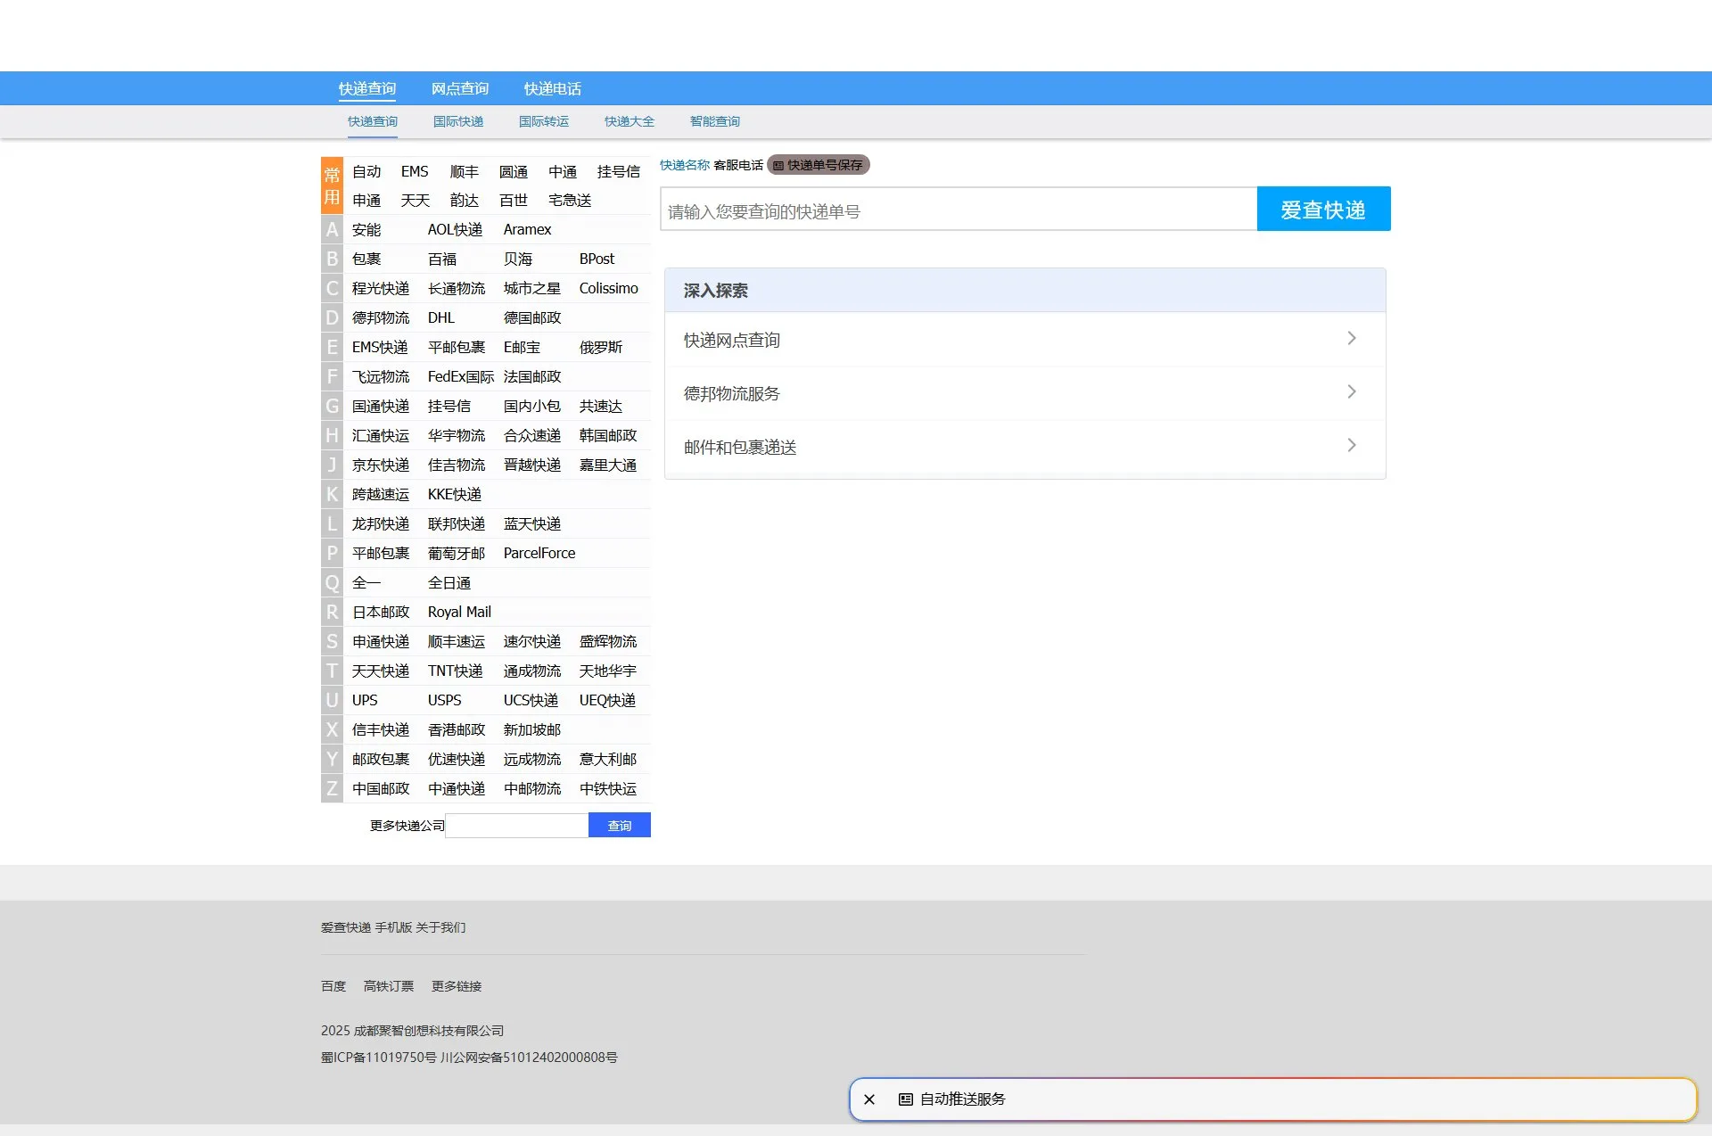Select the AOL快递 courier link
Image resolution: width=1712 pixels, height=1136 pixels.
(x=455, y=230)
